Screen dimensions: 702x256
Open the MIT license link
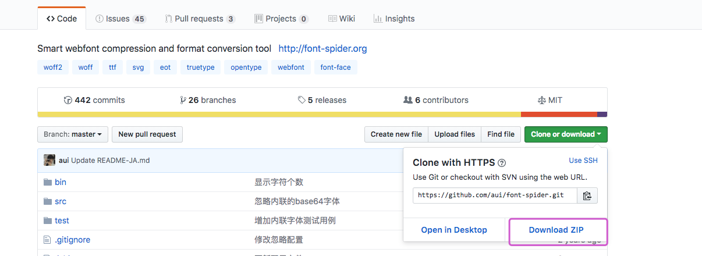549,100
